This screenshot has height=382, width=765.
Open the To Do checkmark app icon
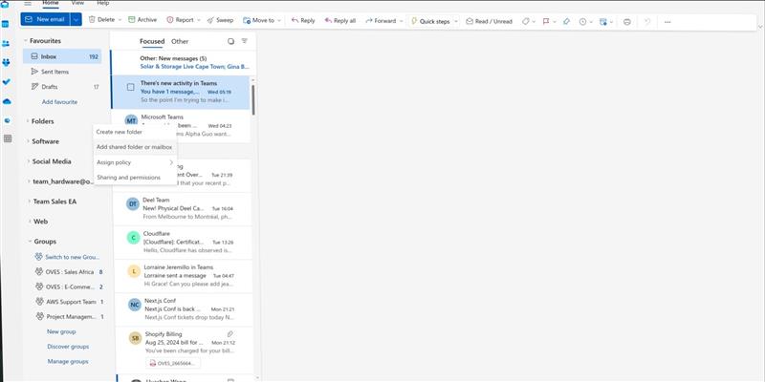[x=6, y=82]
